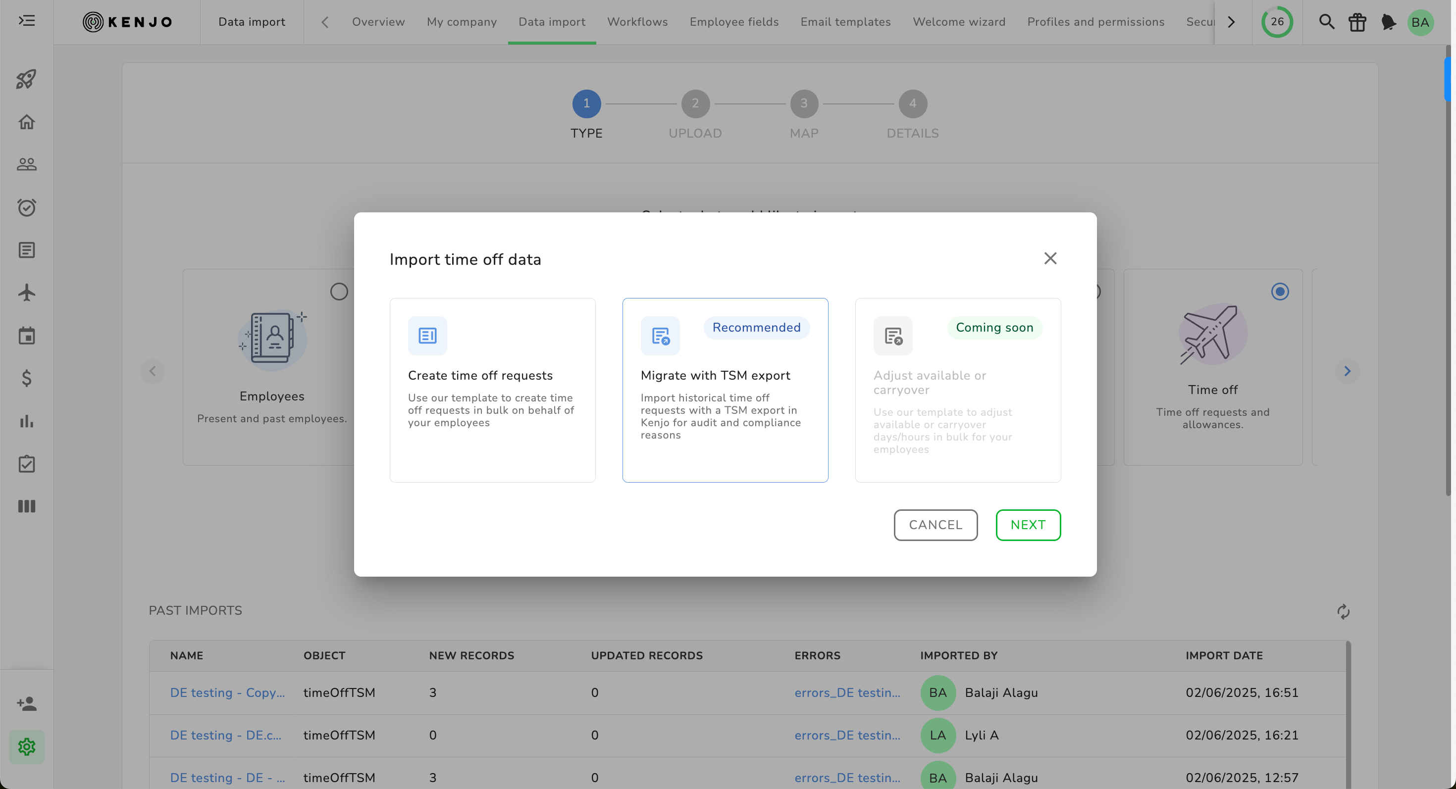The width and height of the screenshot is (1456, 789).
Task: Select the Time off radio button
Action: pos(1280,292)
